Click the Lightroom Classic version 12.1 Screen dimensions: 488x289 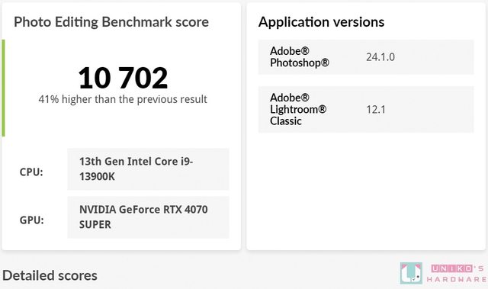(x=376, y=110)
